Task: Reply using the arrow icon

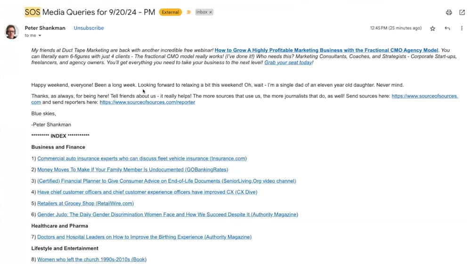Action: 447,28
